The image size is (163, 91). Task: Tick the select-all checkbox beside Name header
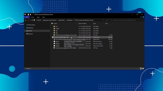tap(52, 24)
